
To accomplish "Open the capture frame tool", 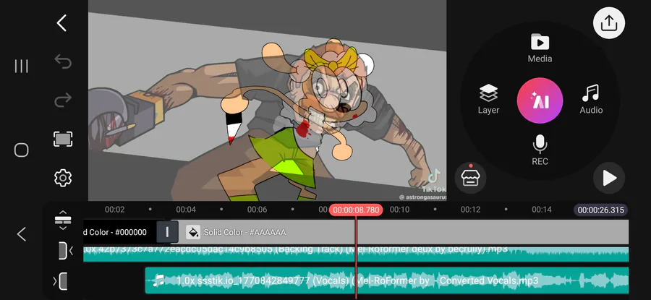I will click(x=63, y=139).
